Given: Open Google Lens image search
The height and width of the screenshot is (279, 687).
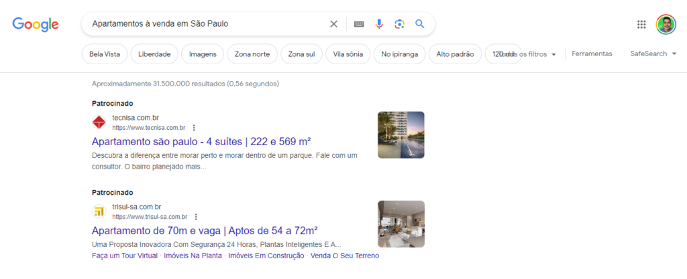Looking at the screenshot, I should point(399,24).
